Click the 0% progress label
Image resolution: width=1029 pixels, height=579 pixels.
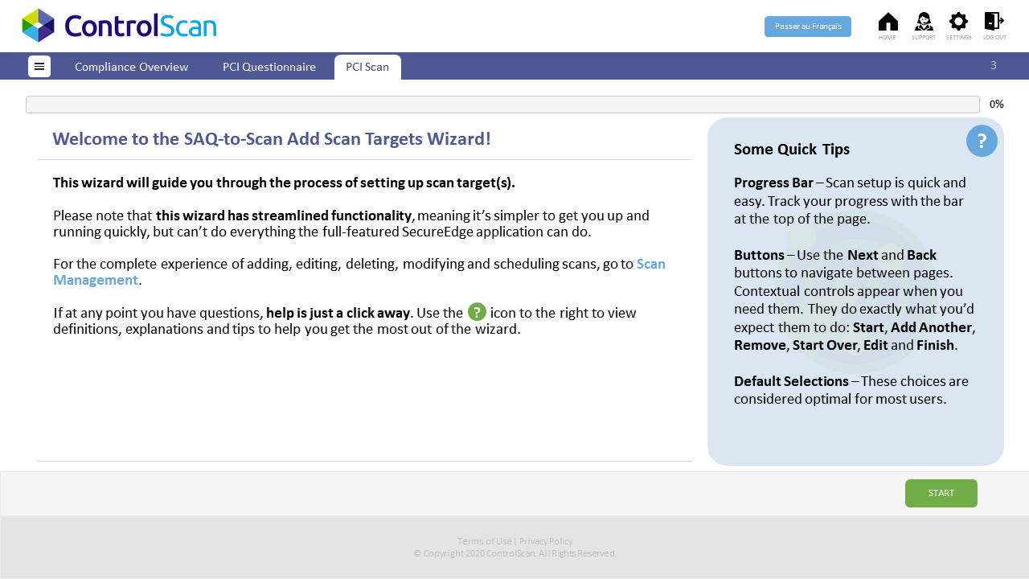tap(997, 105)
